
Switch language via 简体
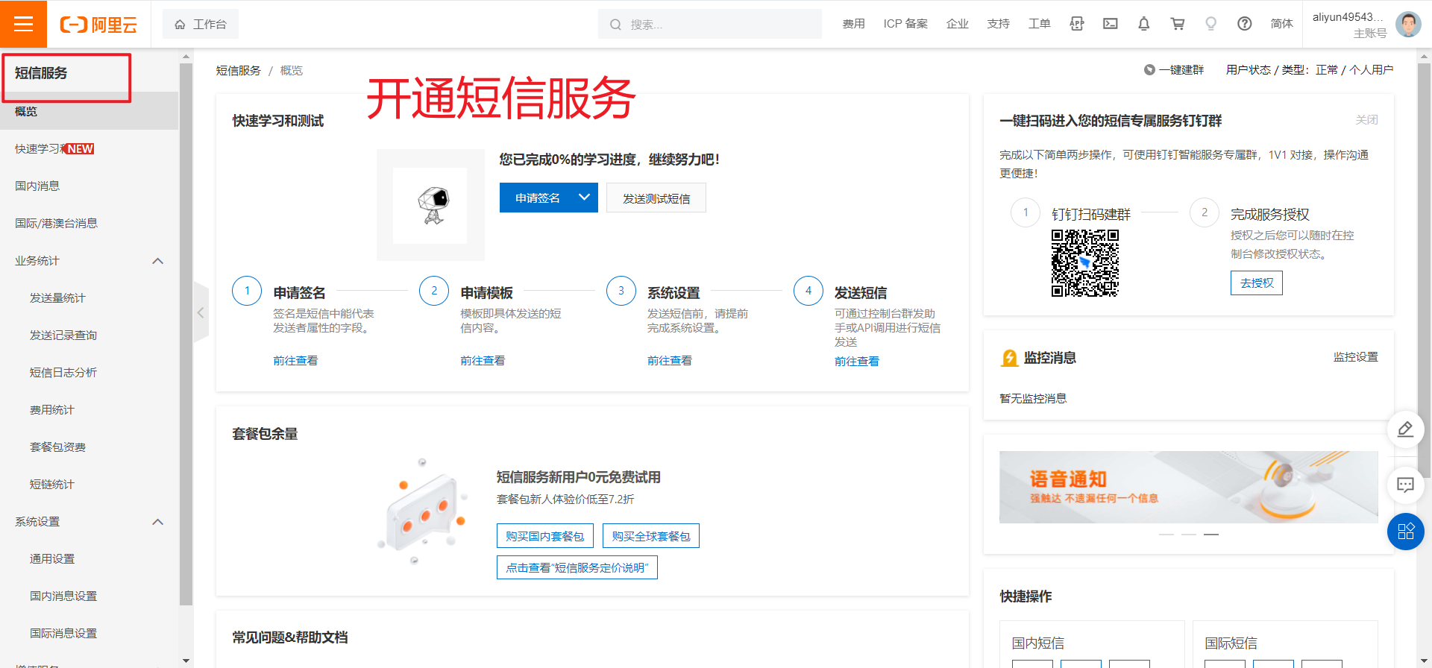pyautogui.click(x=1281, y=24)
